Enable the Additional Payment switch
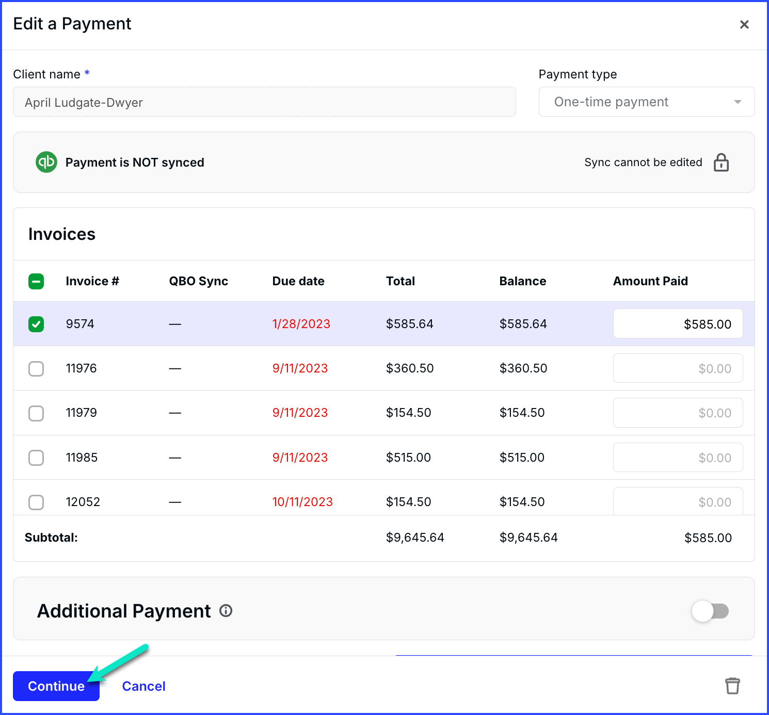Screen dimensions: 769x715 (710, 611)
